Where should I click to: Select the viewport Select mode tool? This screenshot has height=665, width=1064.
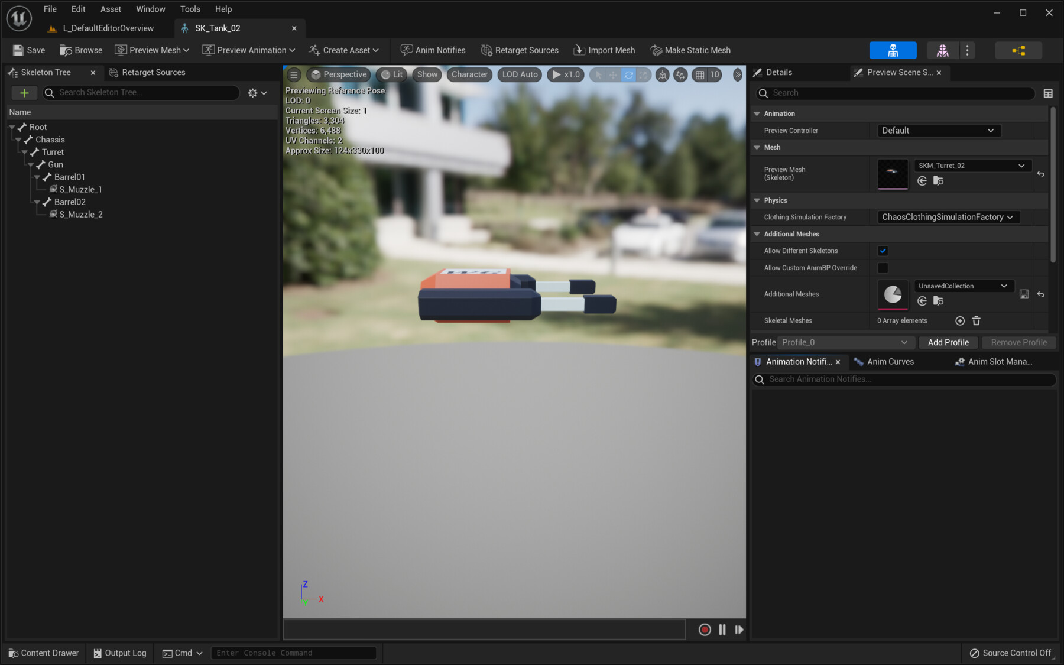tap(598, 75)
